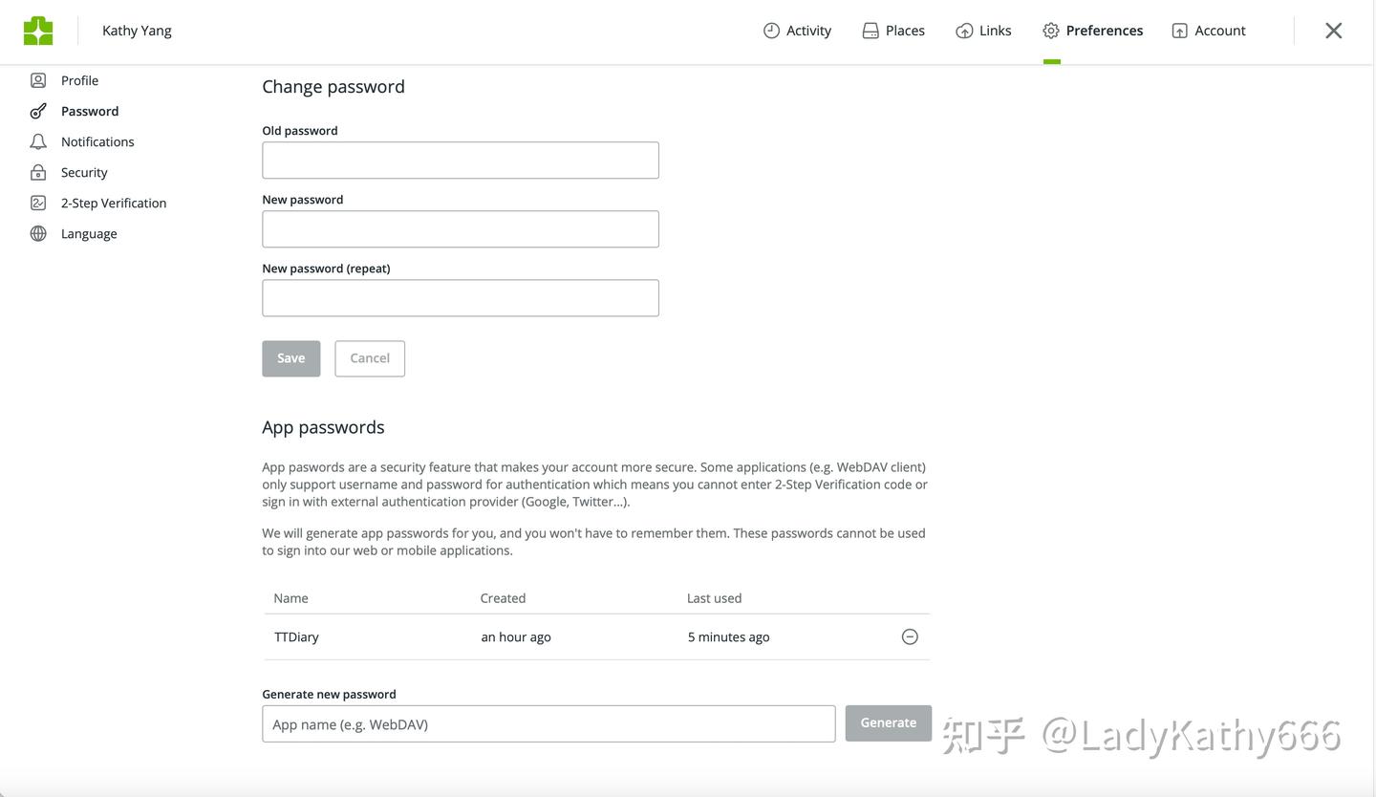Click the Notifications bell icon
Screen dimensions: 1376x797
coord(38,141)
